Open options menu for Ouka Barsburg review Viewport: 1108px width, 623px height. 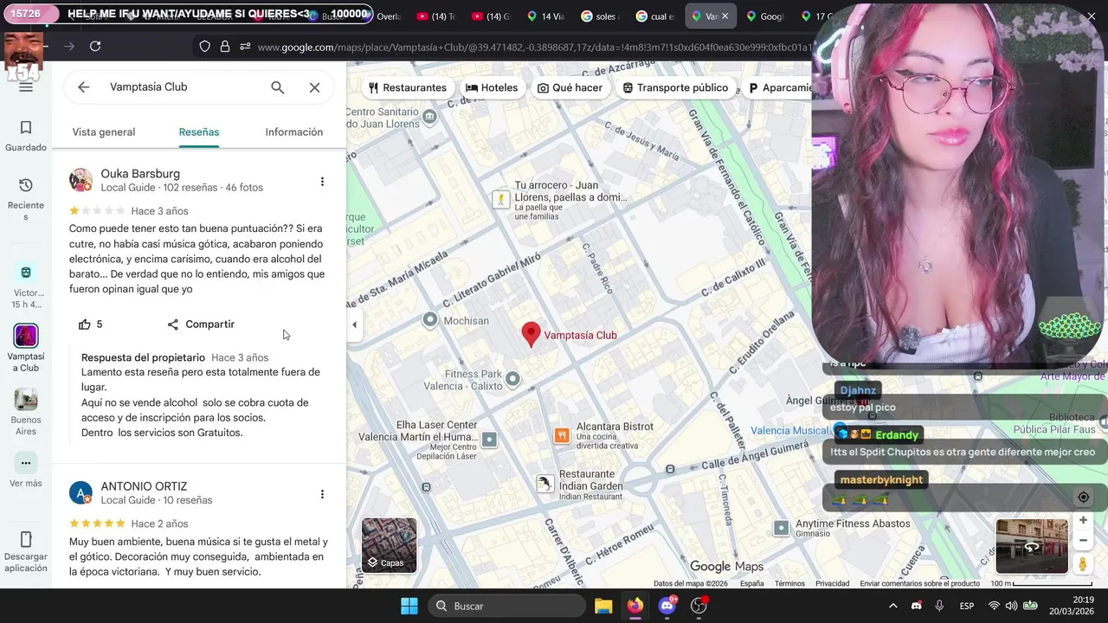coord(322,182)
